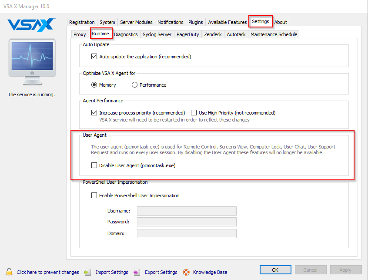
Task: Click the Export Settings icon
Action: click(x=137, y=272)
